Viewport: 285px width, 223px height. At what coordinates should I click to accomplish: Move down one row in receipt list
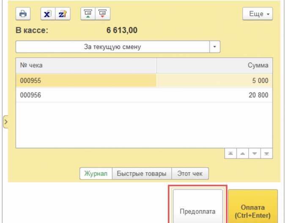[x=255, y=154]
